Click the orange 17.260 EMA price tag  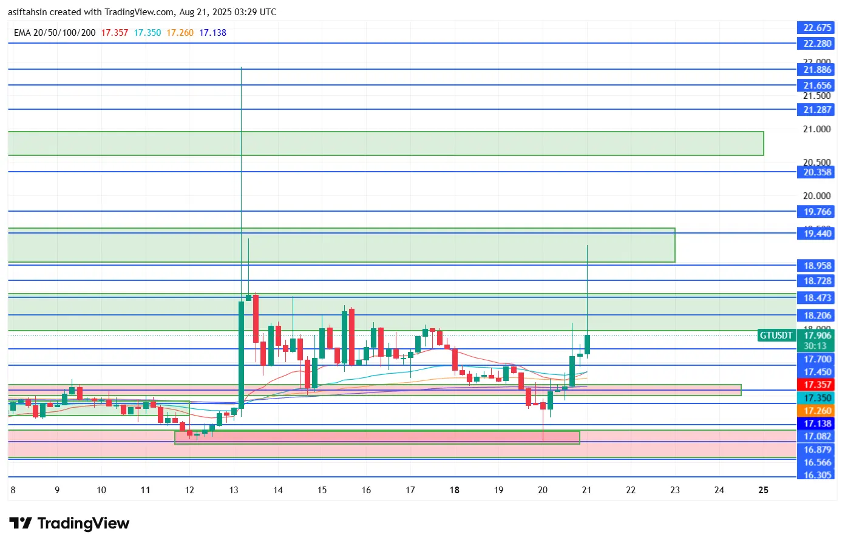click(816, 411)
